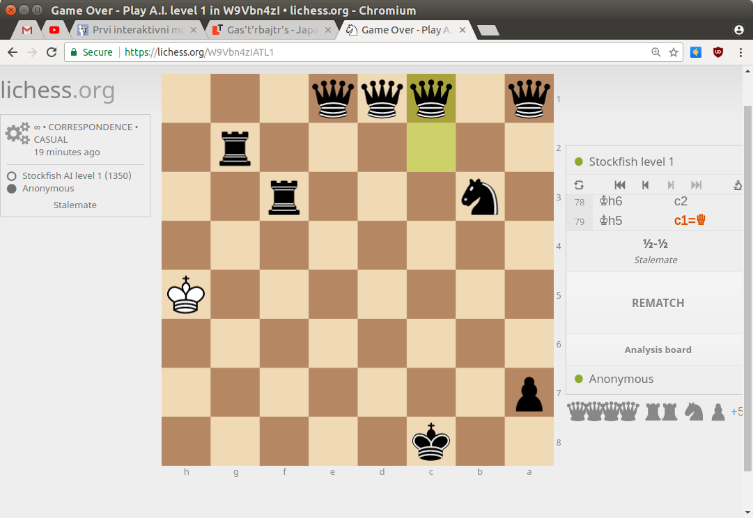This screenshot has width=753, height=518.
Task: Reload the lichess page
Action: click(52, 52)
